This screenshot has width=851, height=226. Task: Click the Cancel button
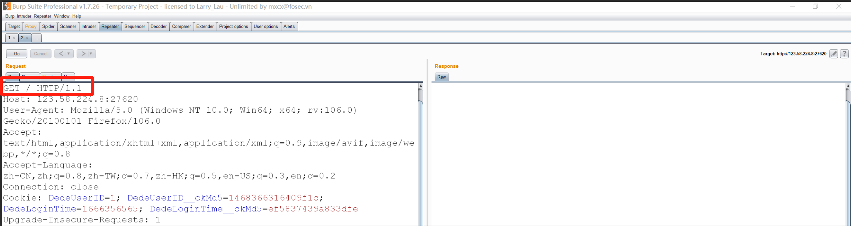[x=41, y=54]
